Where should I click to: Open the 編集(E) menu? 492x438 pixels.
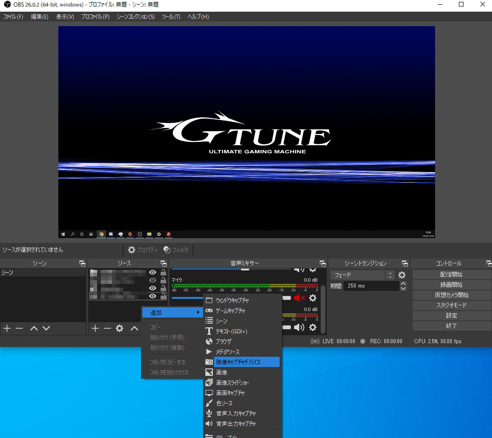(x=40, y=17)
